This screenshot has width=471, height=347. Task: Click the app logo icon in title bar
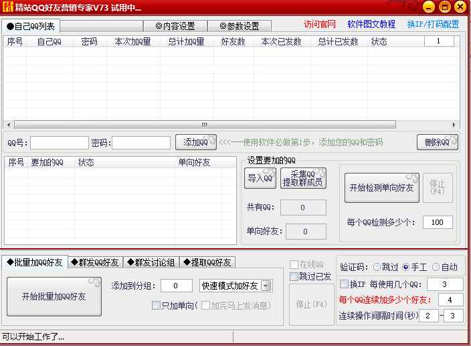coord(10,7)
